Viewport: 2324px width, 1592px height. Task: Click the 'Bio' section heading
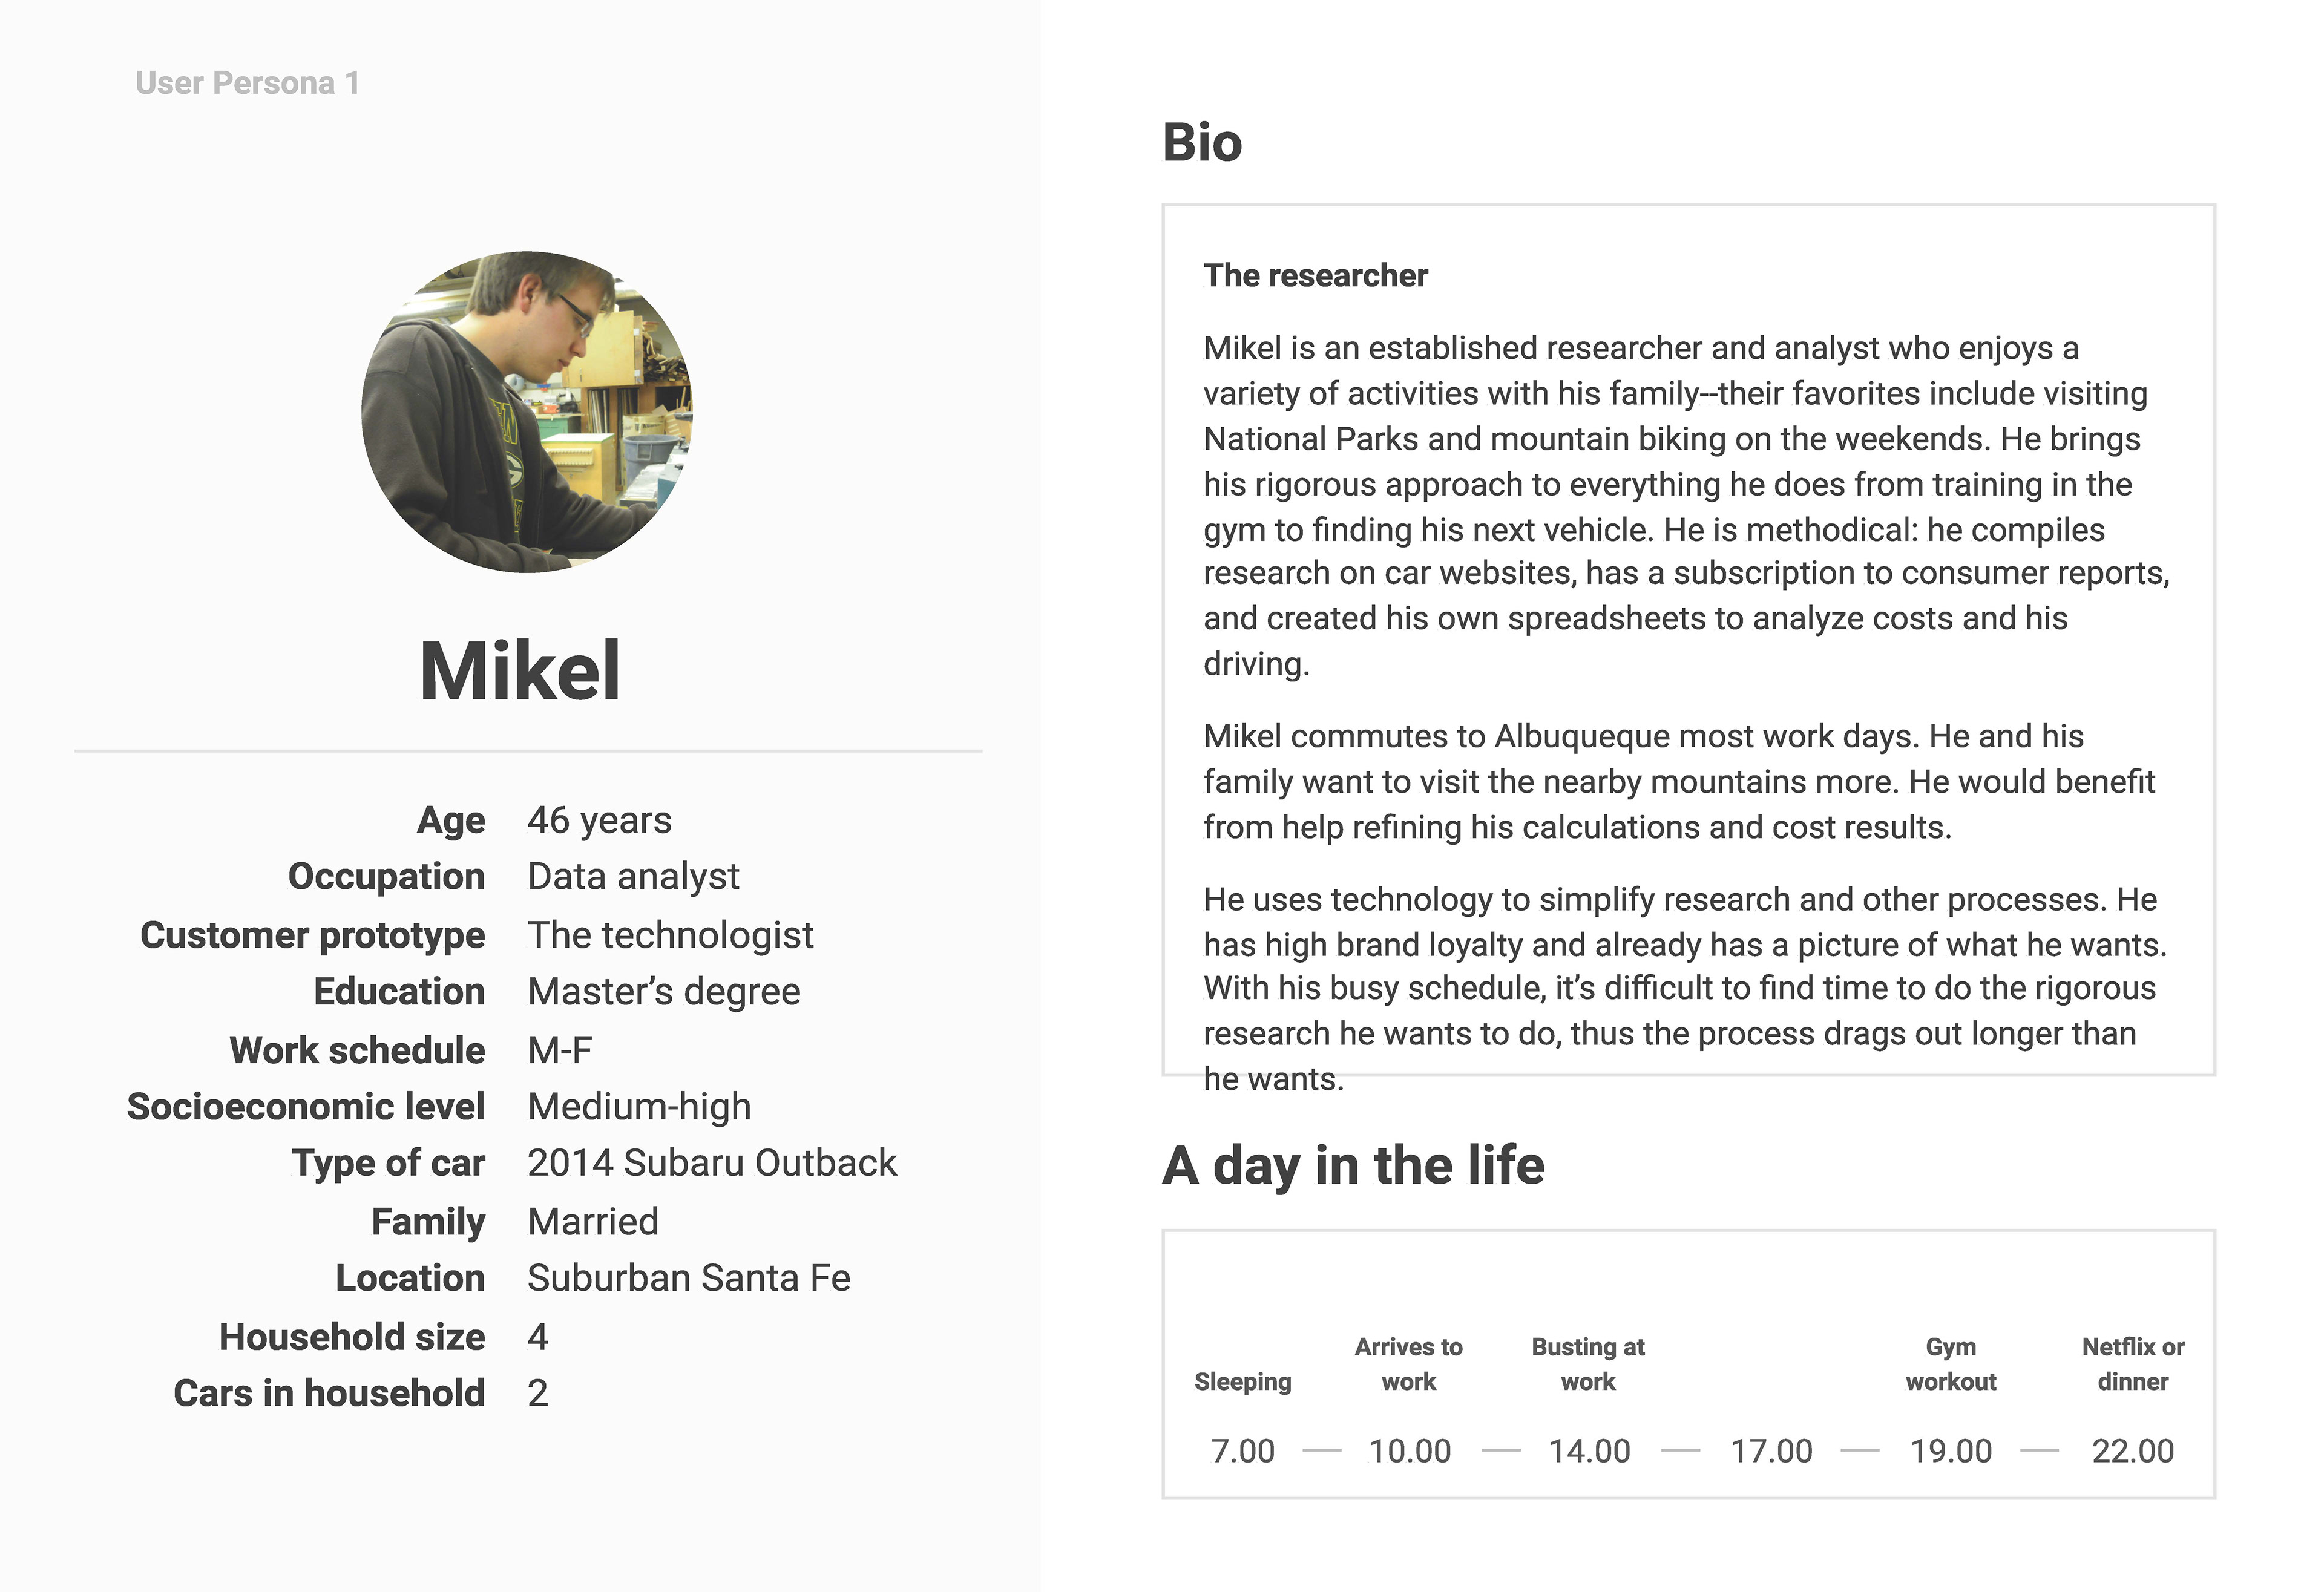[x=1201, y=142]
